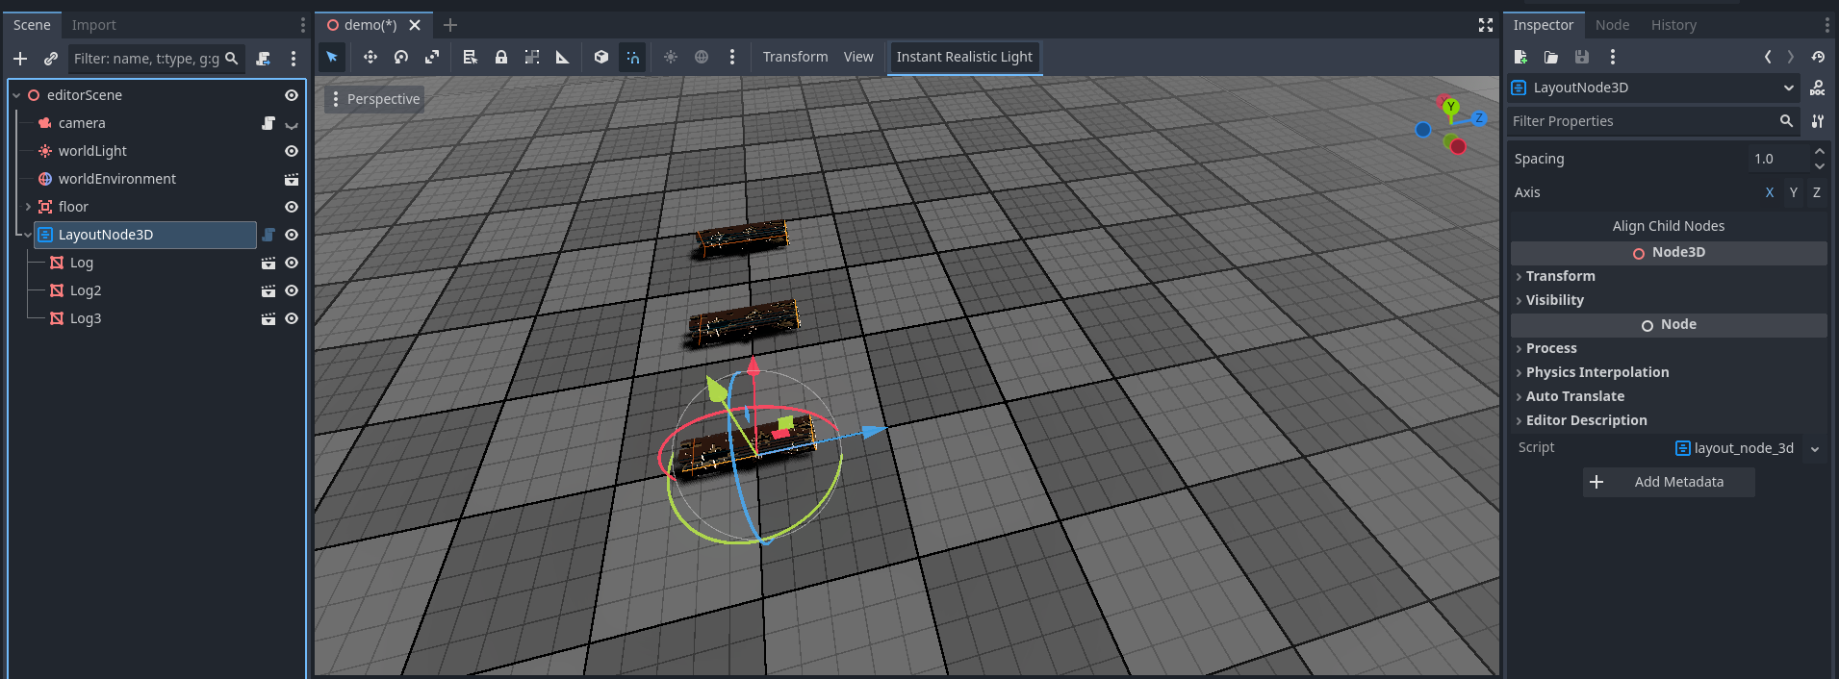Open documentation for LayoutNode3D
The height and width of the screenshot is (679, 1839).
tap(1818, 88)
